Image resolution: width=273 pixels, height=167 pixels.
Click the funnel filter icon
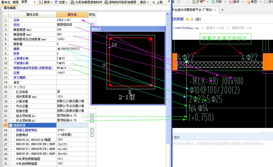click(56, 2)
